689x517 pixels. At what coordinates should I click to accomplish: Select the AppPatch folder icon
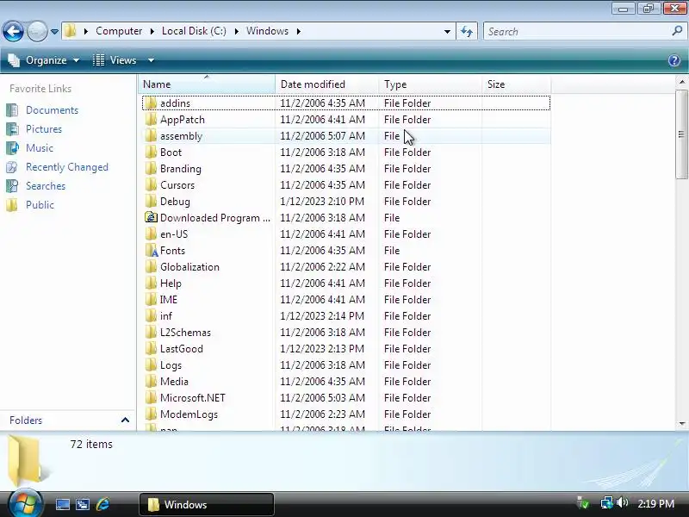151,119
